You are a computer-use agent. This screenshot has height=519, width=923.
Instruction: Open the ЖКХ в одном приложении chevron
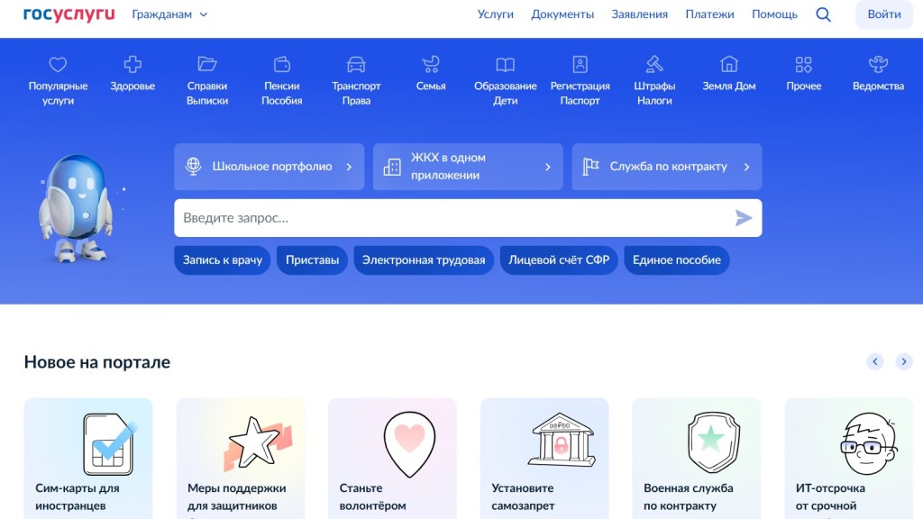548,167
